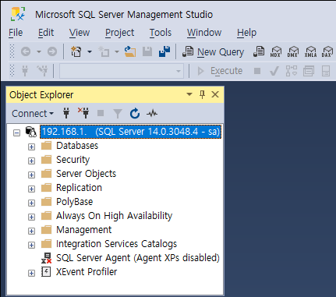This screenshot has width=336, height=297.
Task: Click the Cancel Executing Query stop icon
Action: [x=257, y=71]
